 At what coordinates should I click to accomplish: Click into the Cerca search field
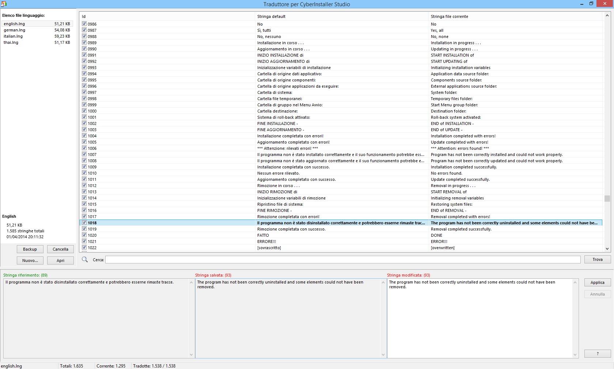click(x=343, y=259)
